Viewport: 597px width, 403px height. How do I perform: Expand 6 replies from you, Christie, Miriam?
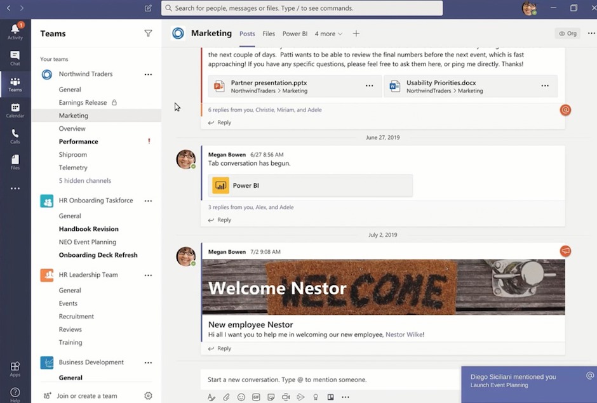[265, 110]
